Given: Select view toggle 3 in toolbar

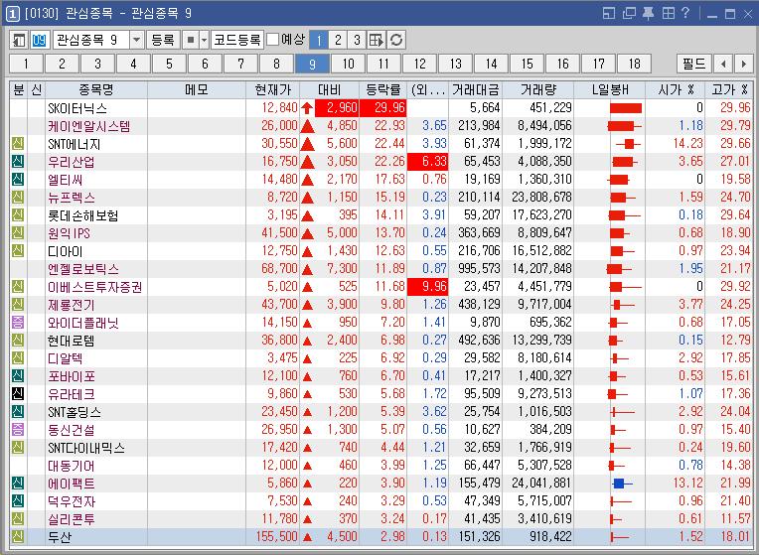Looking at the screenshot, I should tap(357, 40).
